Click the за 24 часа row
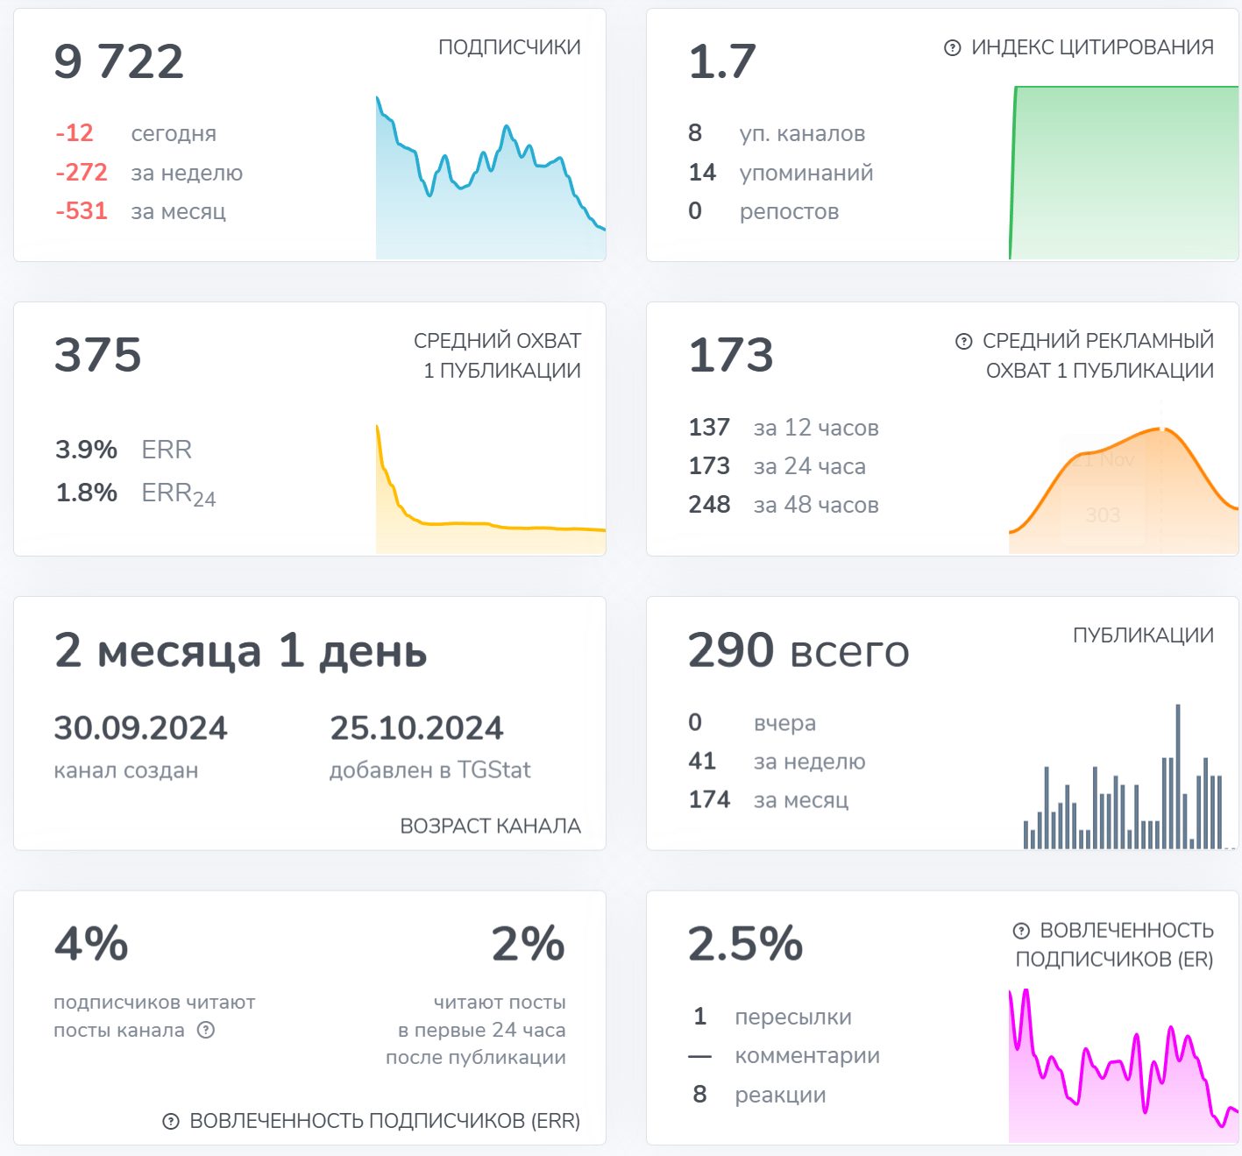1242x1156 pixels. [777, 466]
